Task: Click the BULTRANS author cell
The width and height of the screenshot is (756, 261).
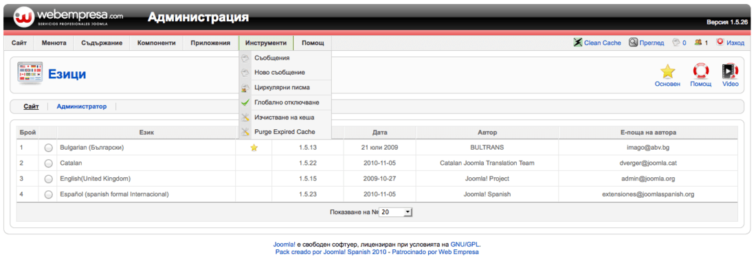Action: (487, 148)
